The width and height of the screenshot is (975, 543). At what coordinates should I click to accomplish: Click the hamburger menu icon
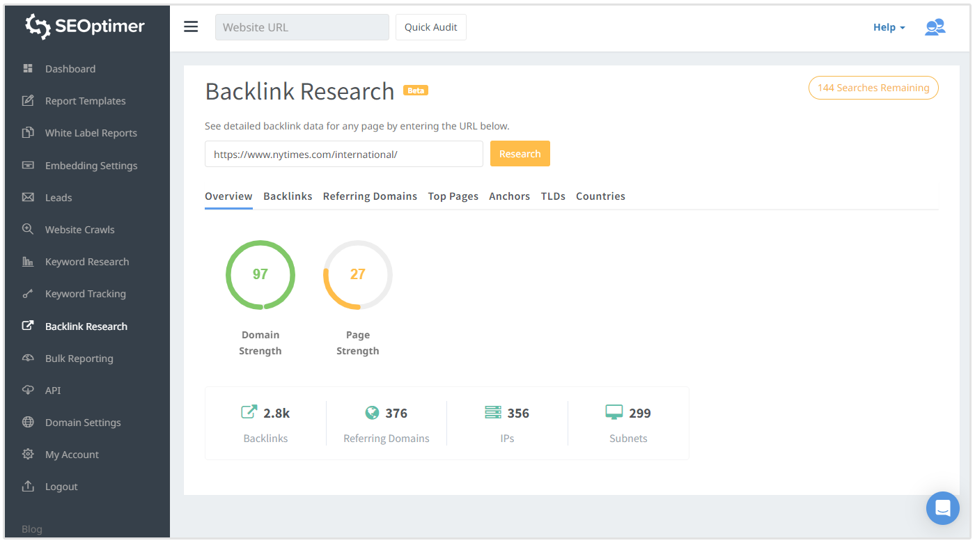191,27
